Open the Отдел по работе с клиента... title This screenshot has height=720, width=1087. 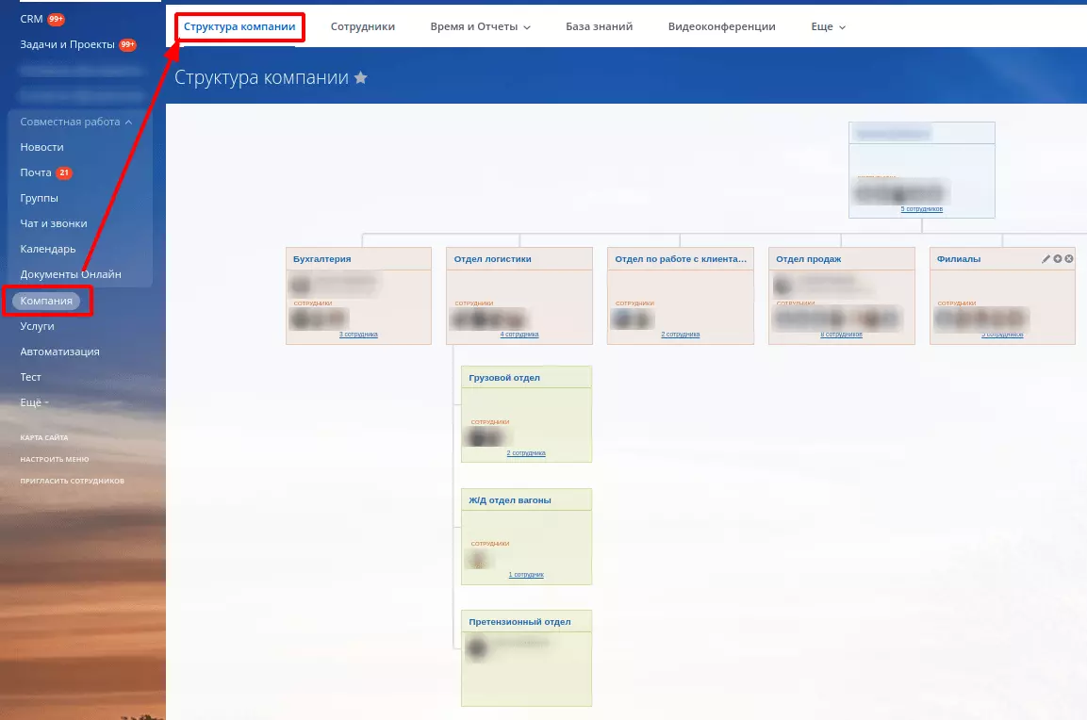pyautogui.click(x=680, y=259)
